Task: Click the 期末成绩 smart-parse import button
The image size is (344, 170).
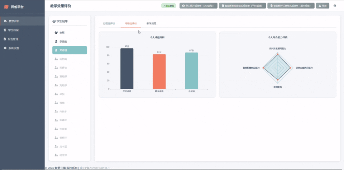Action: point(291,6)
